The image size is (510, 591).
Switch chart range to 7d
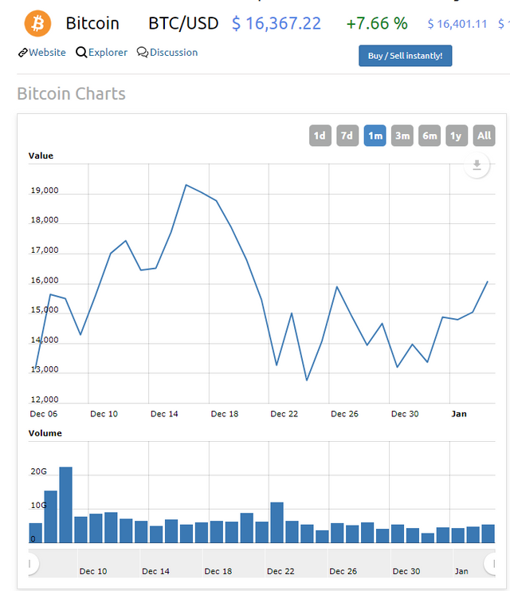click(347, 136)
